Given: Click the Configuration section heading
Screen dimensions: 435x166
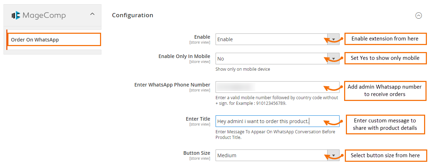Looking at the screenshot, I should coord(132,15).
